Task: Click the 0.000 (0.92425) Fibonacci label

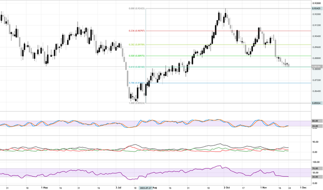Action: point(137,9)
